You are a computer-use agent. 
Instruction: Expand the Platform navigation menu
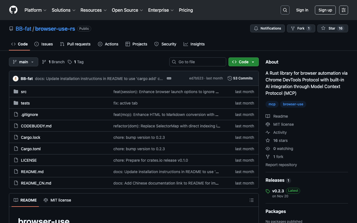tap(35, 10)
